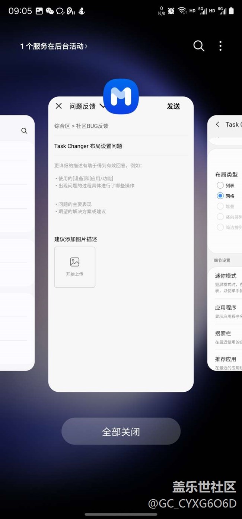Open the 迷你模式 setting item

click(226, 276)
